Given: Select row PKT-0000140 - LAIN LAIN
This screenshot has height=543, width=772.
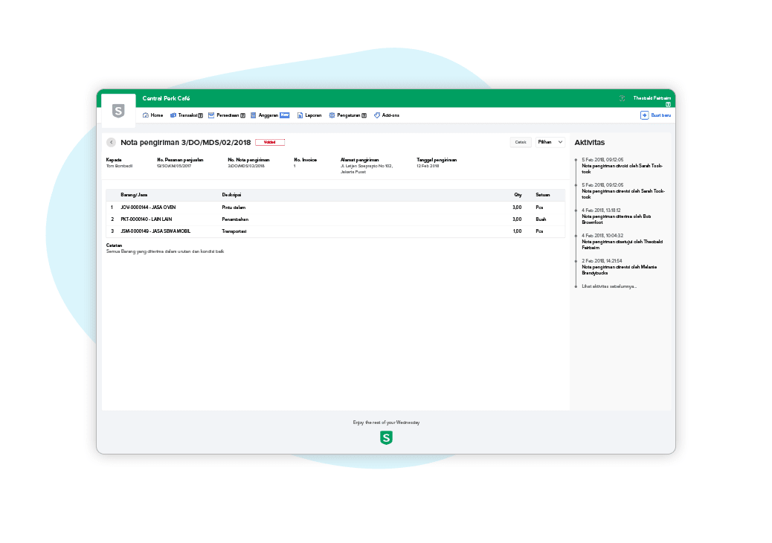Looking at the screenshot, I should [x=335, y=219].
